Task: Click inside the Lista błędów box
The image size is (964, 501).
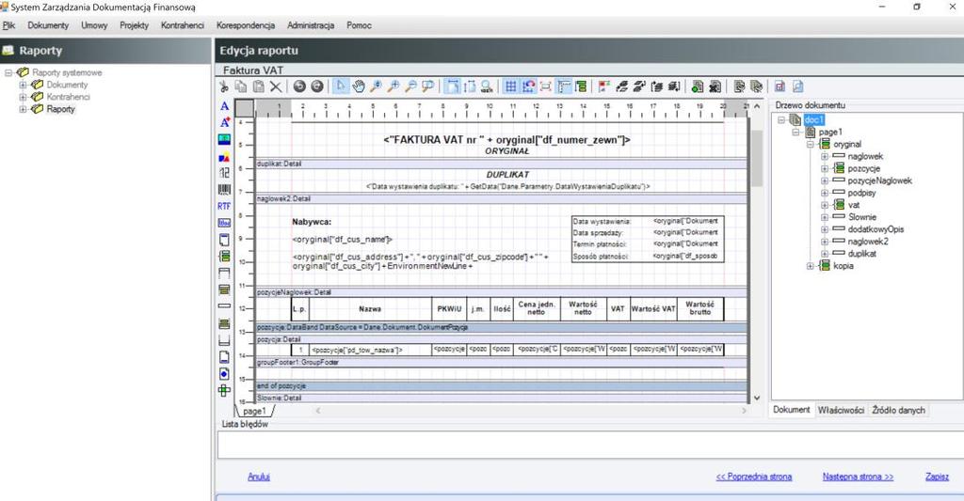Action: click(x=589, y=445)
